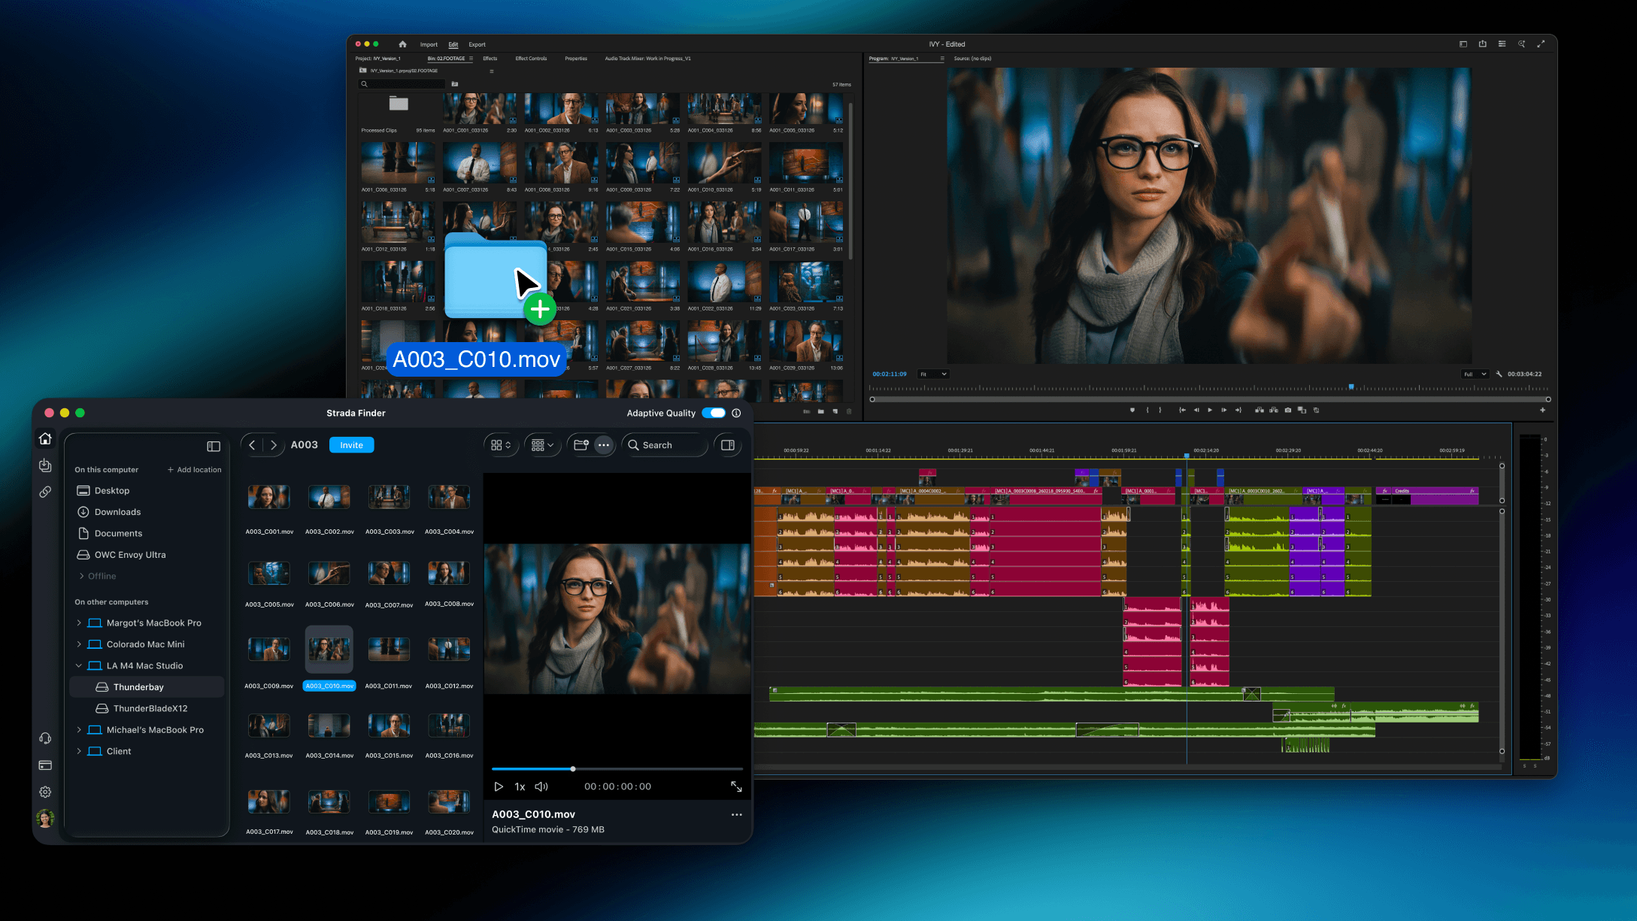This screenshot has height=921, width=1637.
Task: Switch to Premiere's Export tab
Action: (477, 44)
